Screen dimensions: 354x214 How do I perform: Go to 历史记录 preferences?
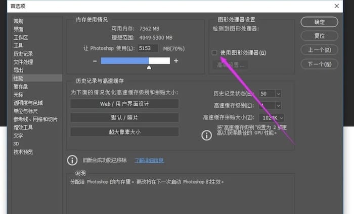tap(23, 54)
